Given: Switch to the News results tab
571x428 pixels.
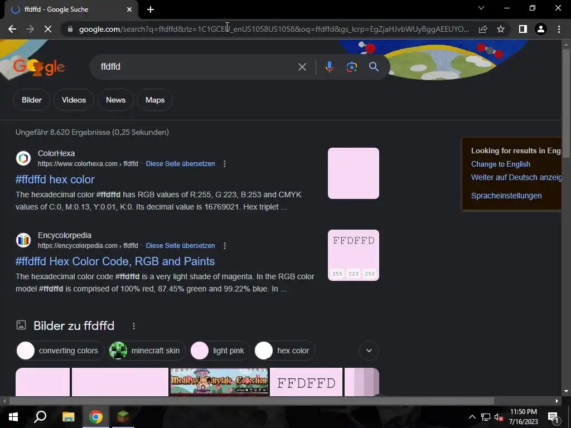Looking at the screenshot, I should [116, 100].
